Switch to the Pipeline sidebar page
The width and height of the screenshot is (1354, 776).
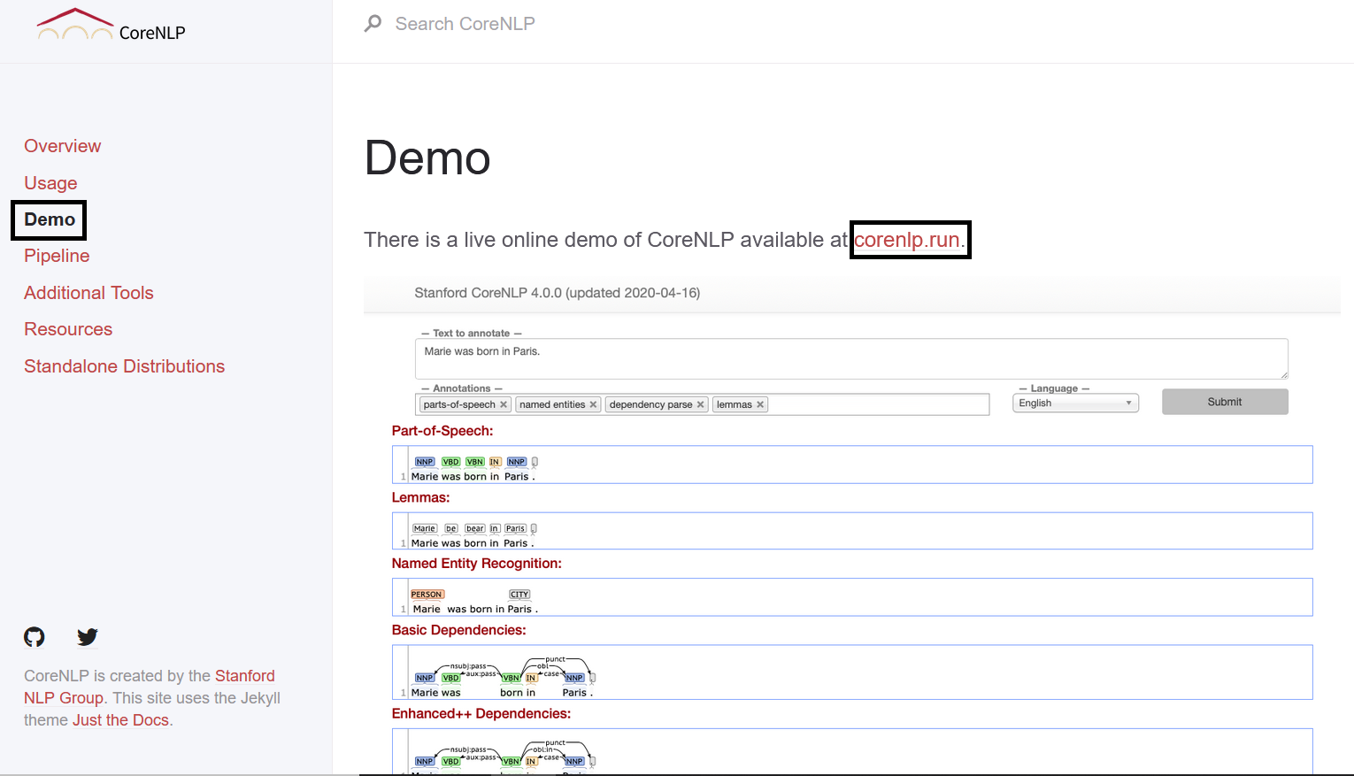point(56,256)
